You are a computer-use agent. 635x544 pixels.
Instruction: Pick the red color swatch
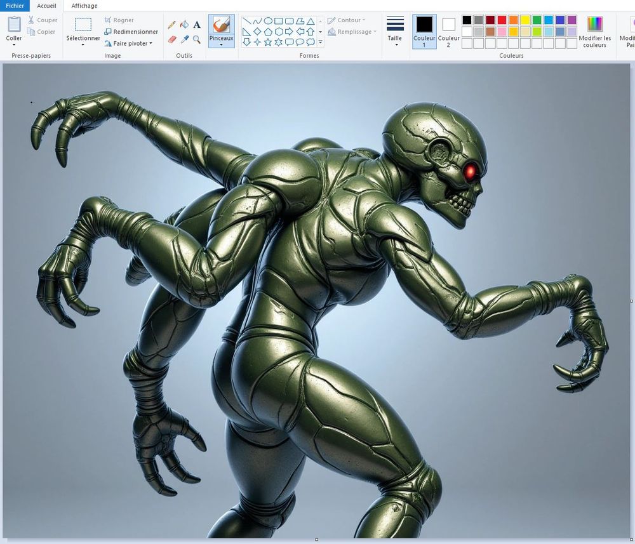point(502,20)
